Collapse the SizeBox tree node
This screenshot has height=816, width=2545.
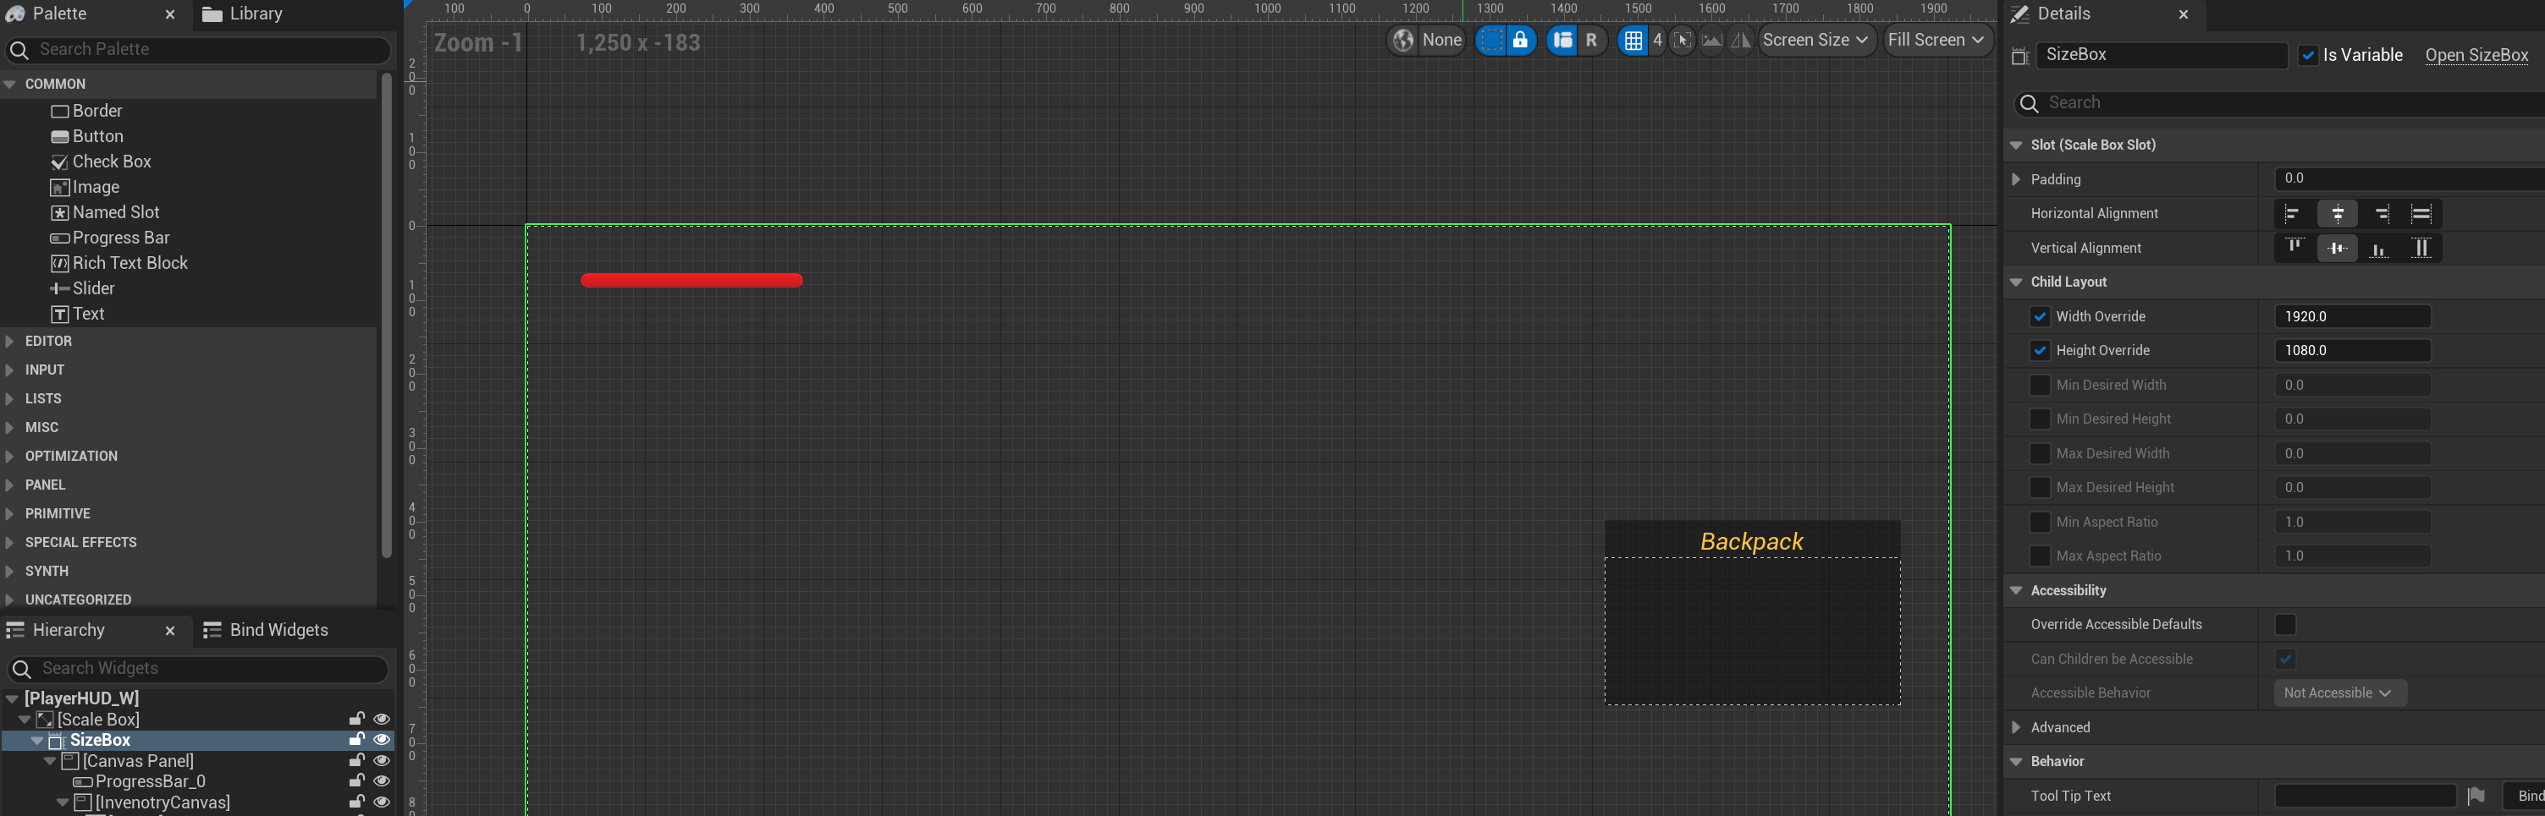click(37, 740)
